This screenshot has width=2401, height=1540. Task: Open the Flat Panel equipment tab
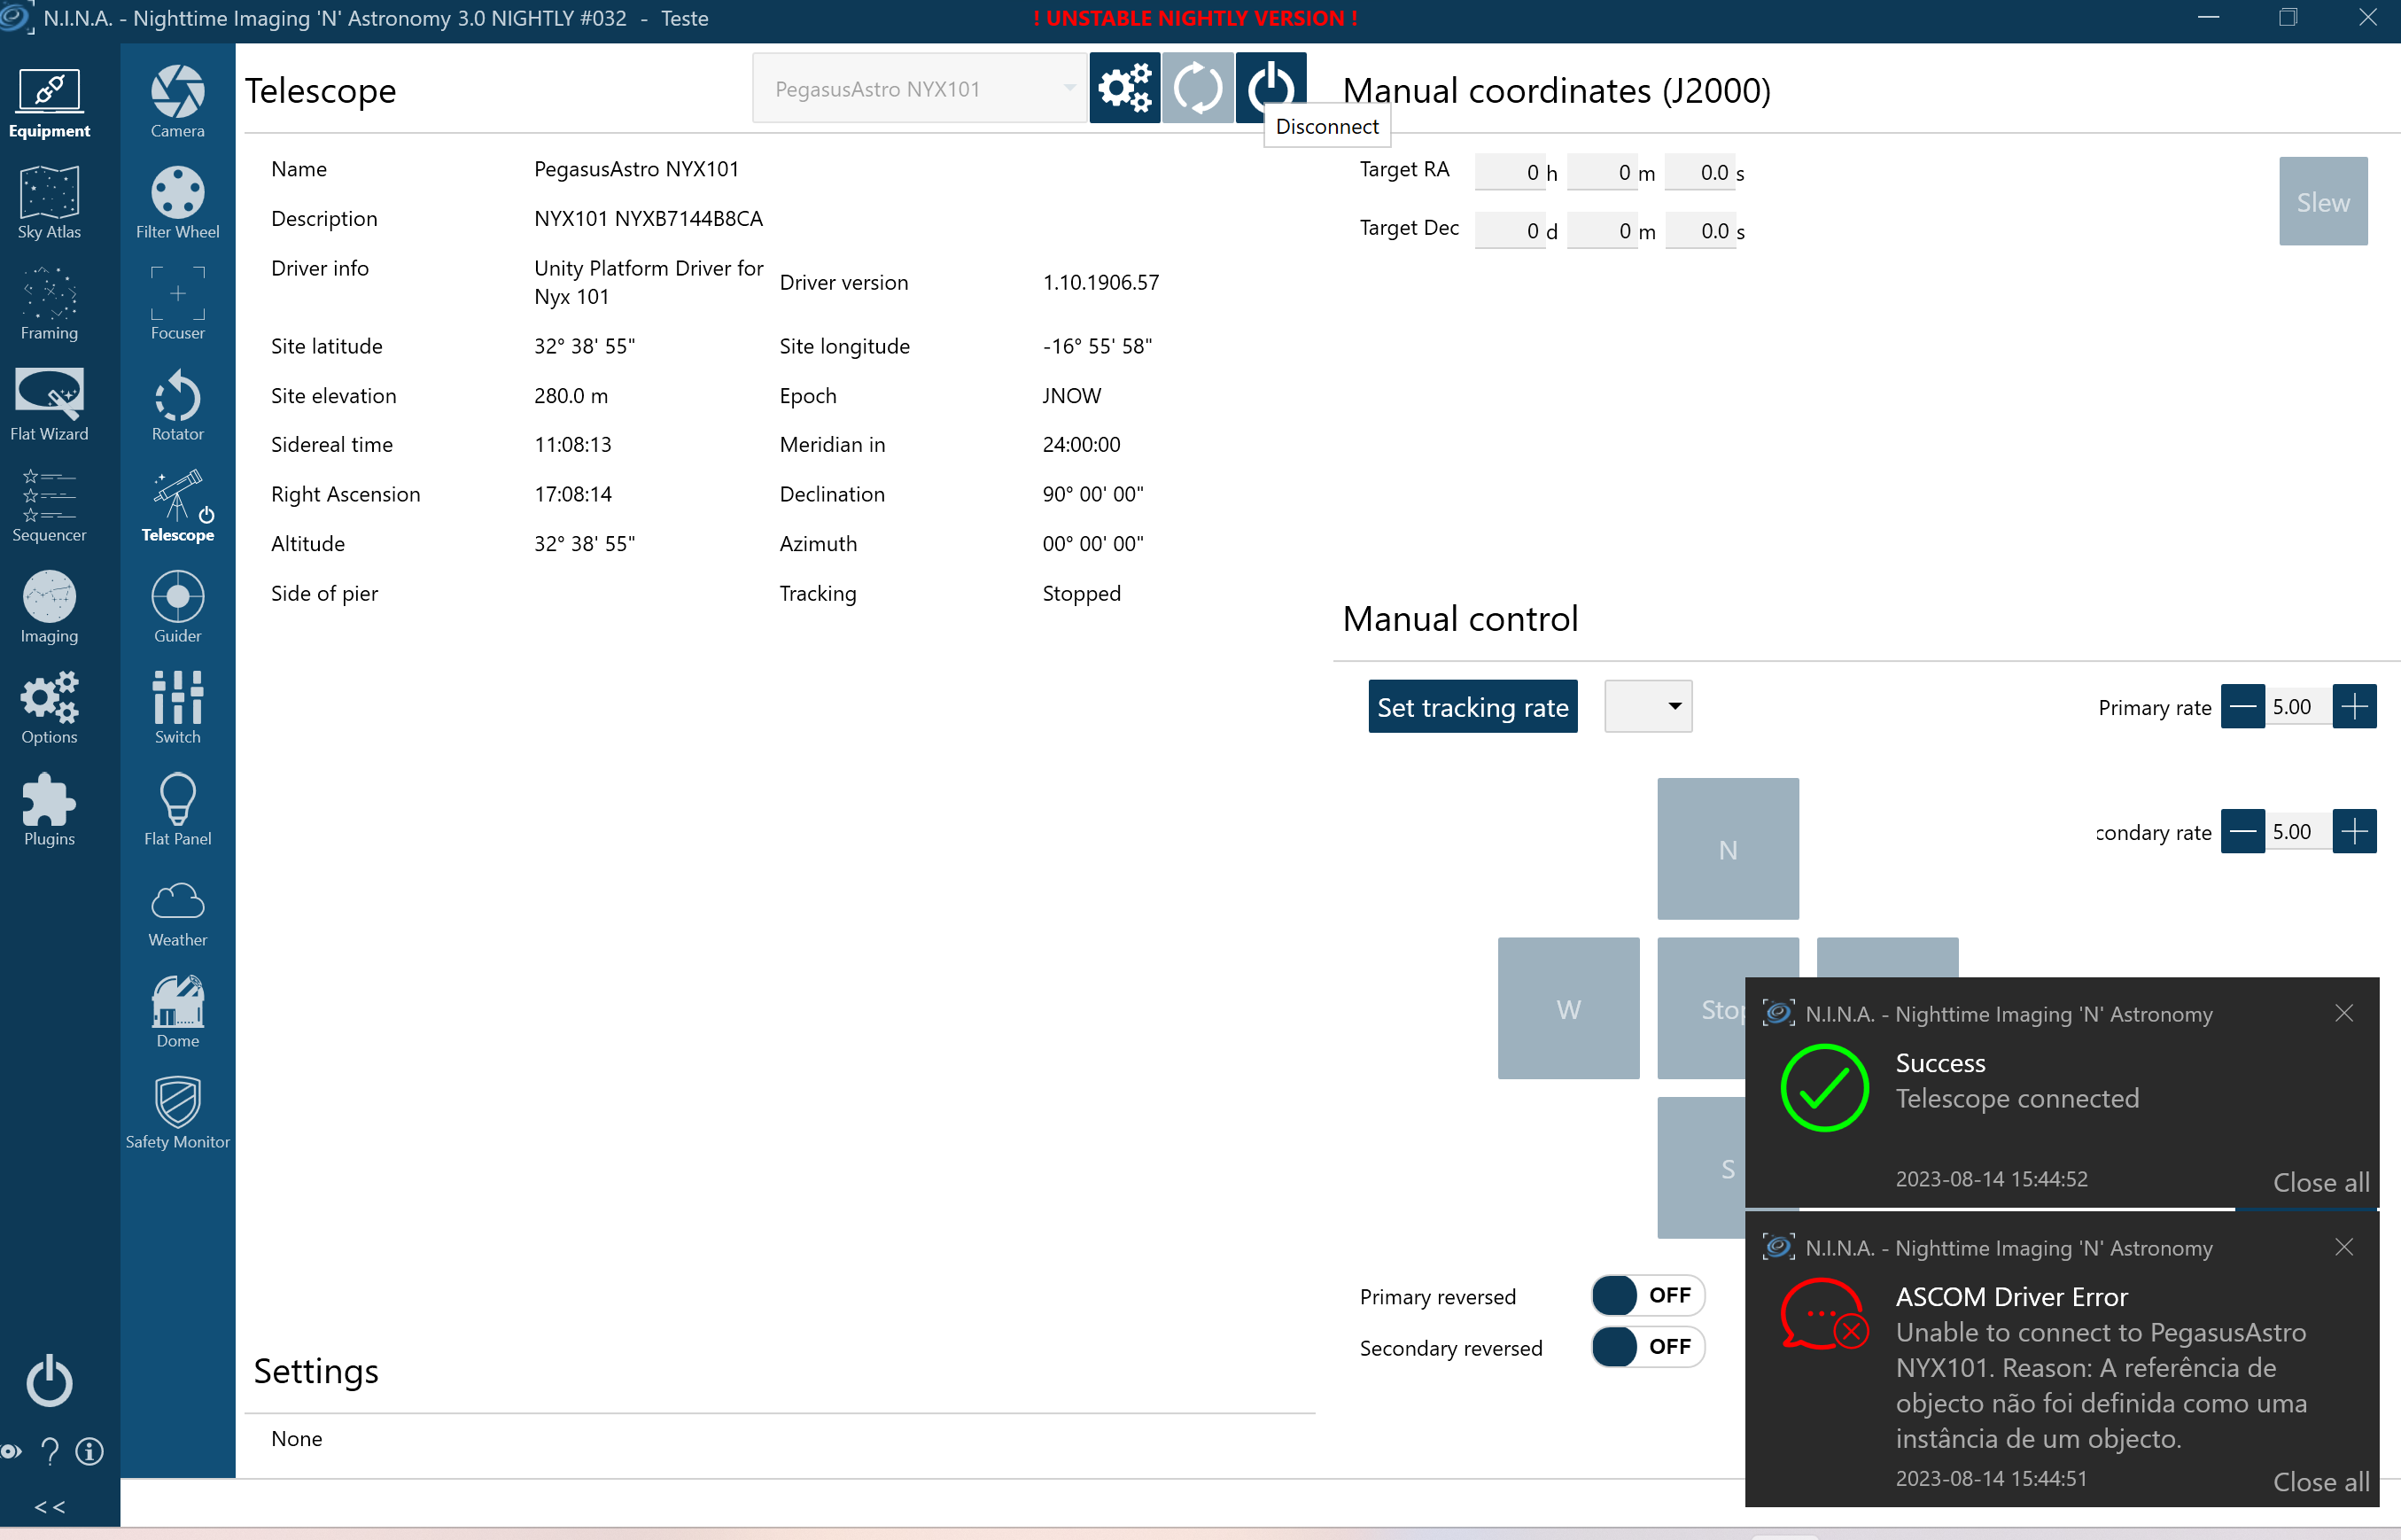pyautogui.click(x=178, y=811)
